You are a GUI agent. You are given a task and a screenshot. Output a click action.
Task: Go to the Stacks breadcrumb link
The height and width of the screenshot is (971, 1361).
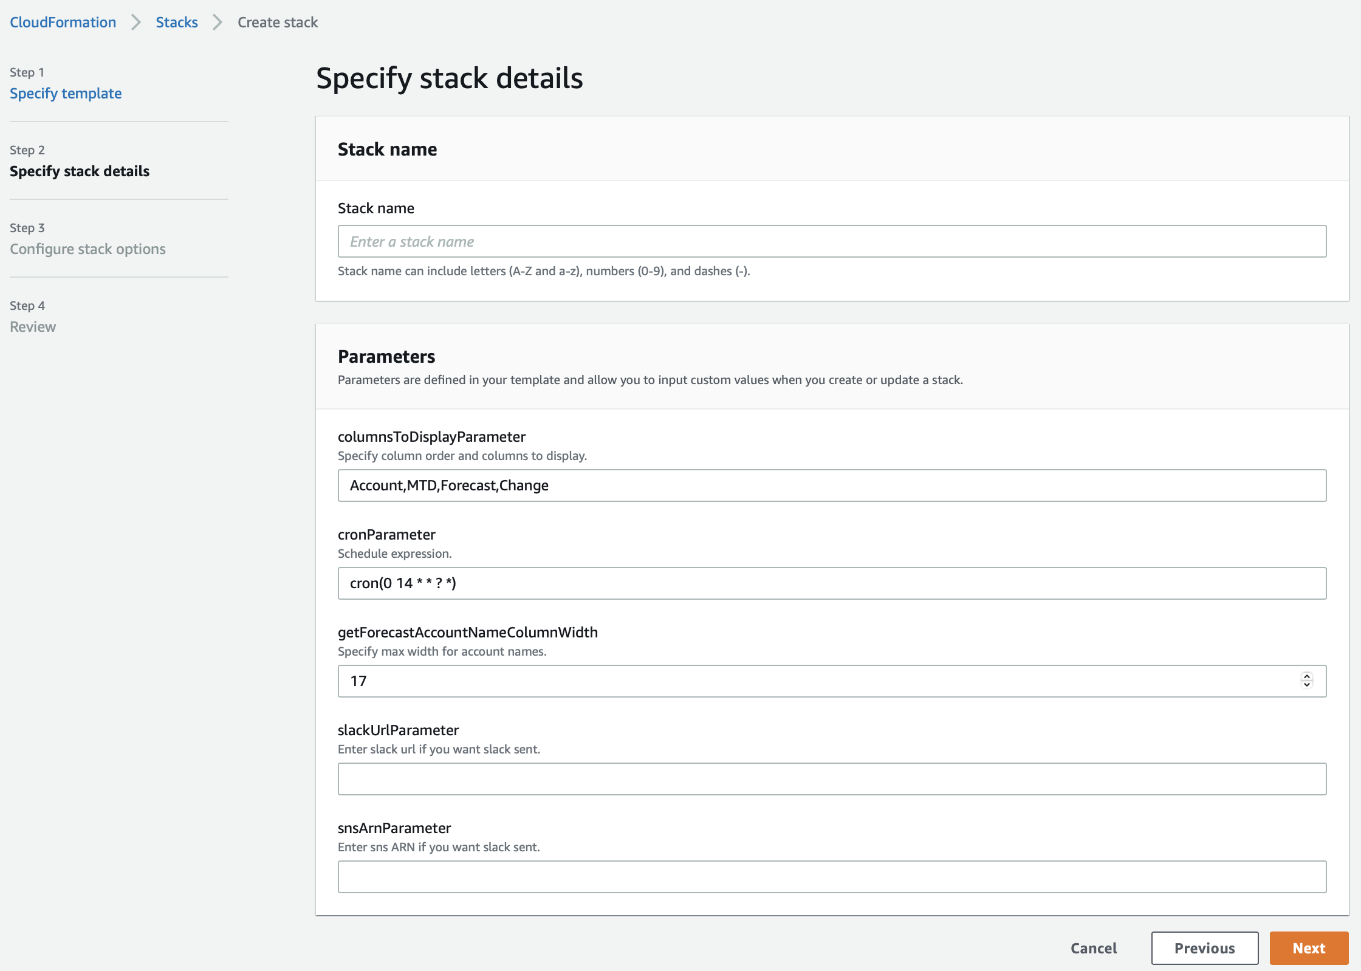click(x=177, y=22)
